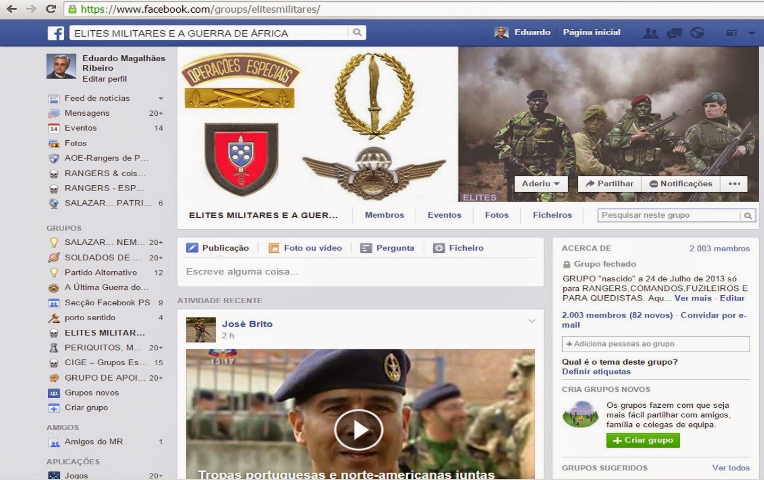This screenshot has height=480, width=764.
Task: Reload the page with the refresh icon
Action: tap(51, 9)
